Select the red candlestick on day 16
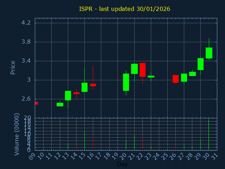Image resolution: width=225 pixels, height=169 pixels. [x=93, y=85]
